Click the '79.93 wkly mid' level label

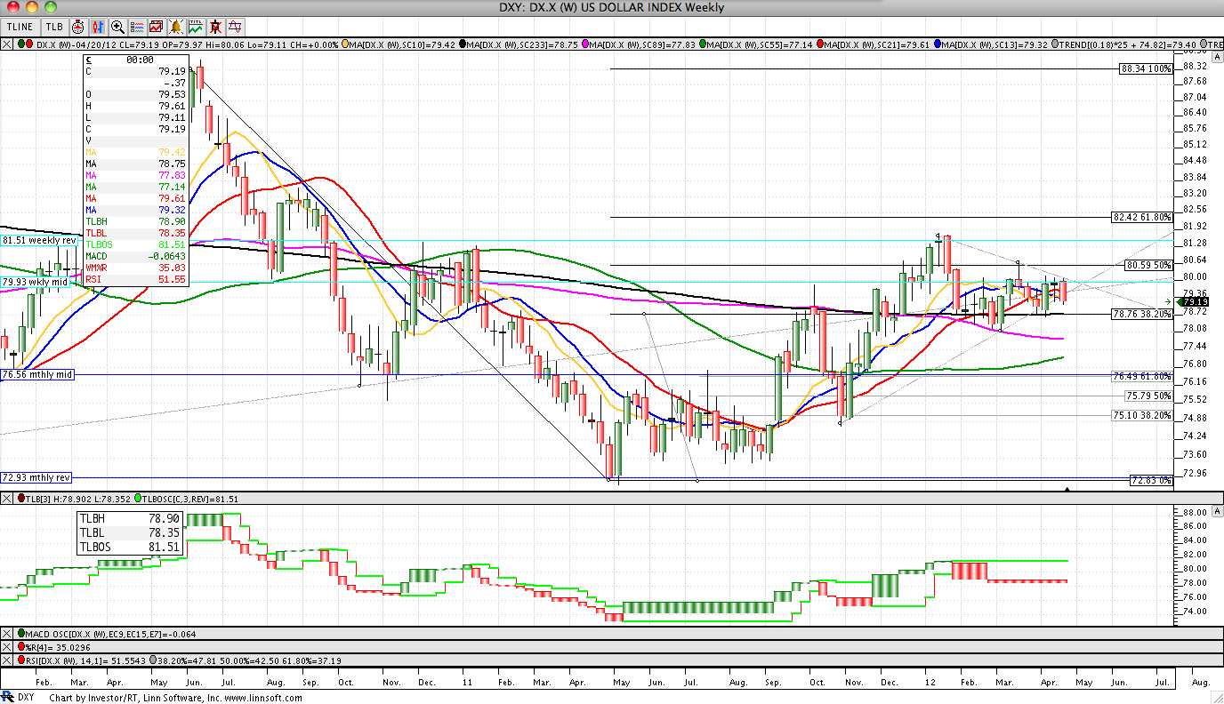(x=33, y=282)
